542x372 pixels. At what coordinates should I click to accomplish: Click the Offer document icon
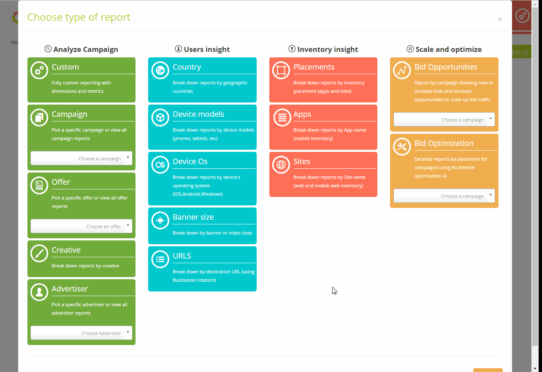[x=39, y=186]
